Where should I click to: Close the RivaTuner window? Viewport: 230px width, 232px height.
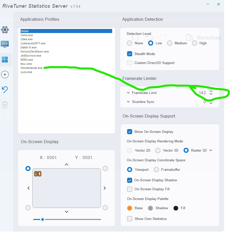click(218, 4)
